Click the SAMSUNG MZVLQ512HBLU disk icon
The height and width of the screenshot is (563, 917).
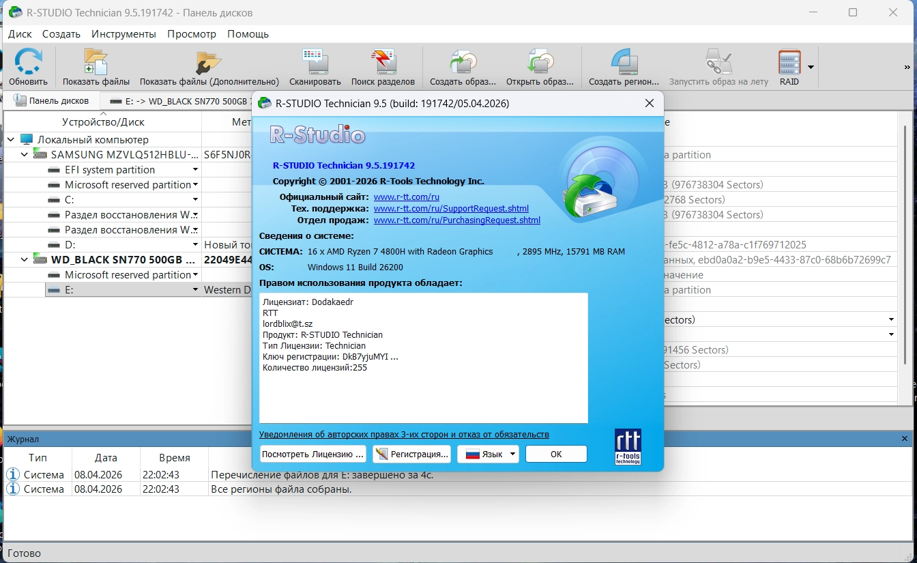(40, 154)
